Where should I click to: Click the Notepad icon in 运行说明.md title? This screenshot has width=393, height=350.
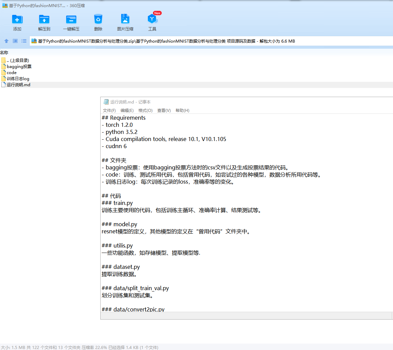point(106,102)
